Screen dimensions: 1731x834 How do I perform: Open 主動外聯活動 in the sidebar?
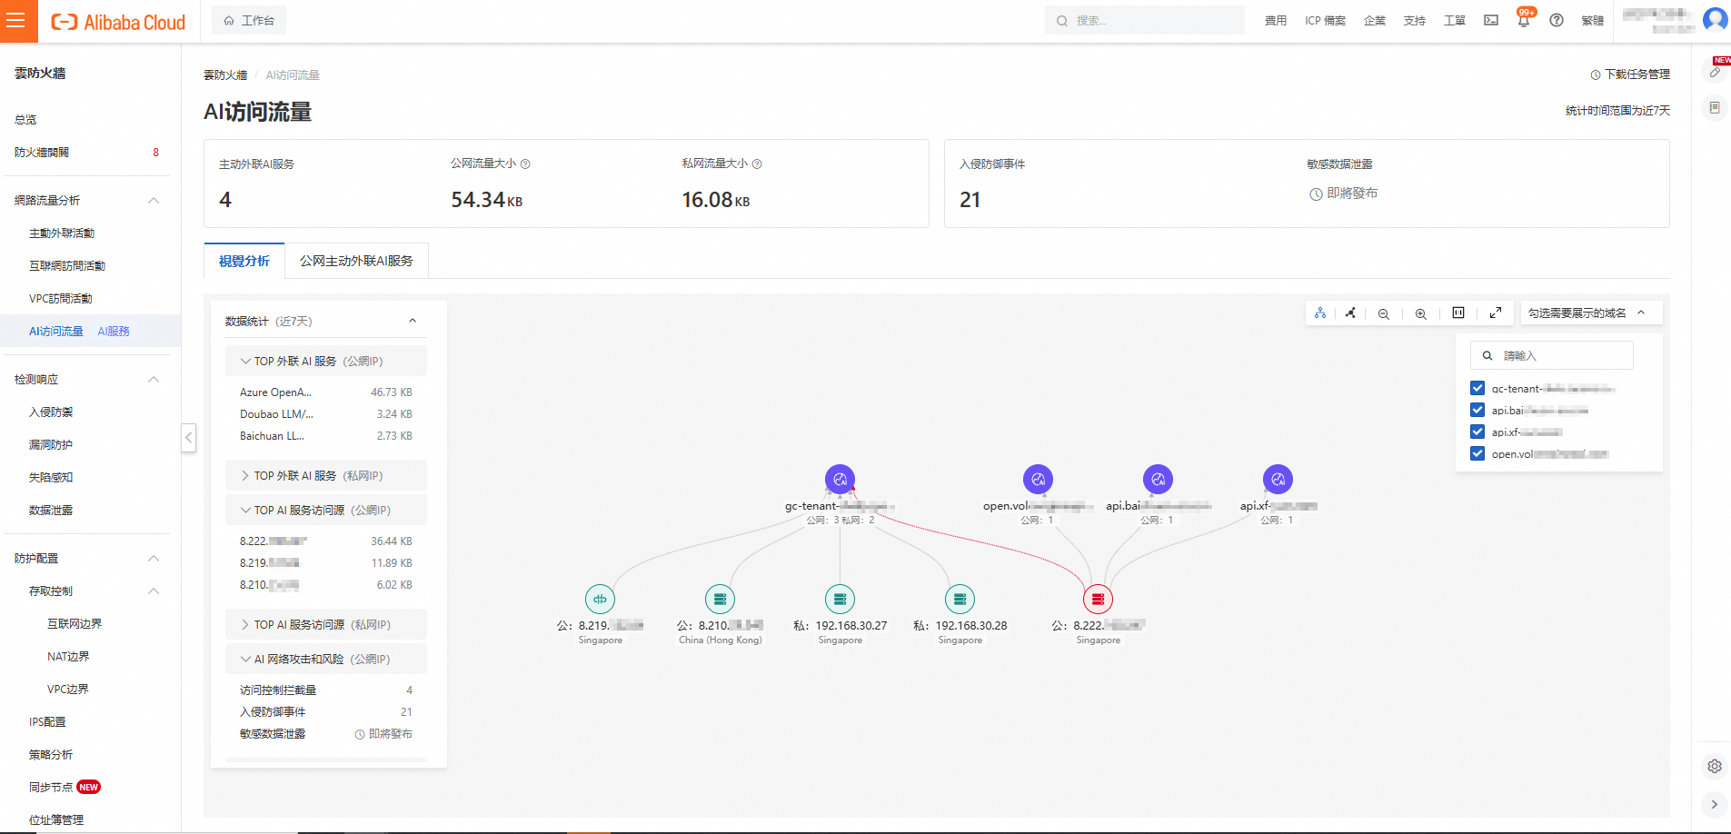(62, 233)
